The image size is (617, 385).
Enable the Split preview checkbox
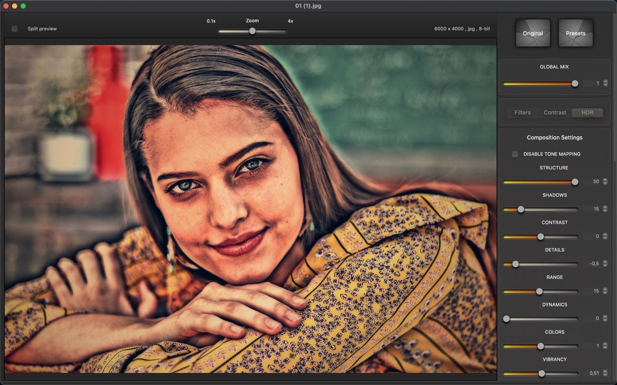(14, 29)
